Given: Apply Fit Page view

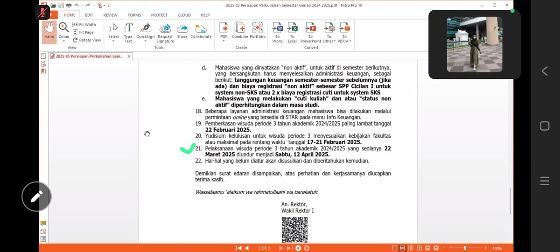Looking at the screenshot, I should pyautogui.click(x=83, y=32).
